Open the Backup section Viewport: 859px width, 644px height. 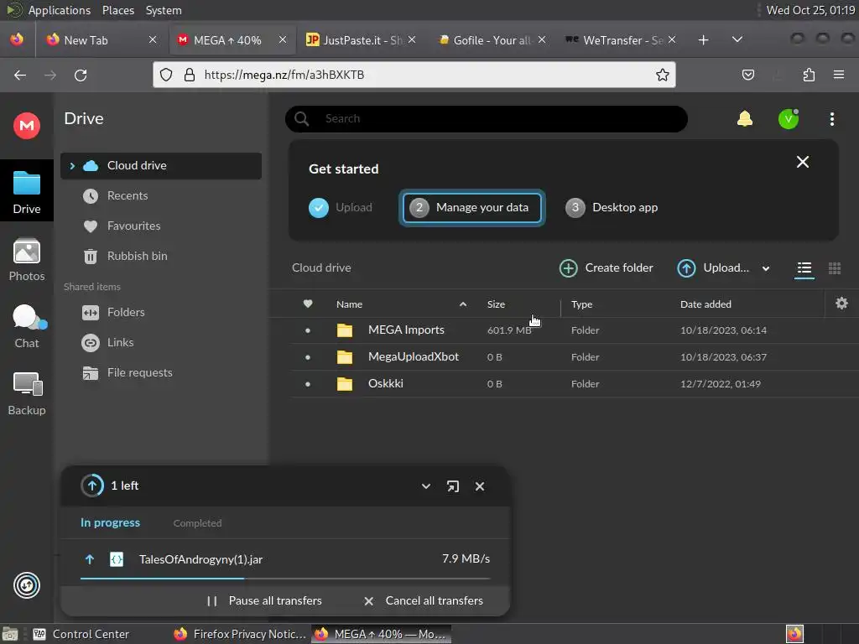coord(26,394)
